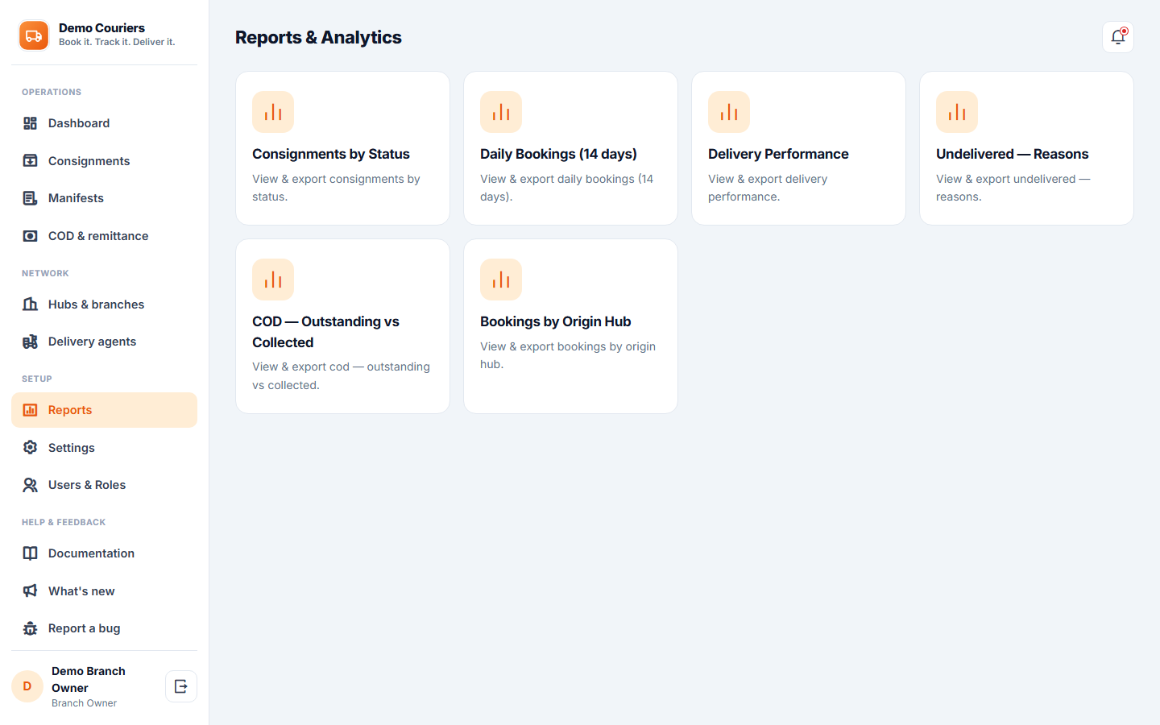Viewport: 1160px width, 725px height.
Task: Click the Settings gear icon
Action: point(31,448)
